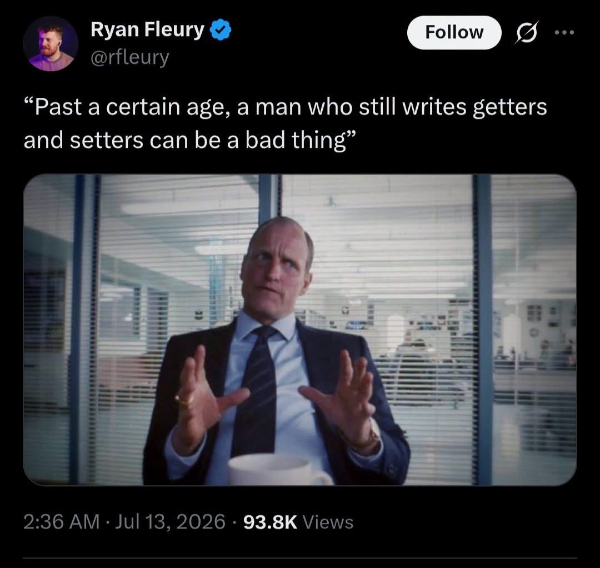Viewport: 600px width, 568px height.
Task: Open the attached movie still image
Action: pyautogui.click(x=300, y=330)
